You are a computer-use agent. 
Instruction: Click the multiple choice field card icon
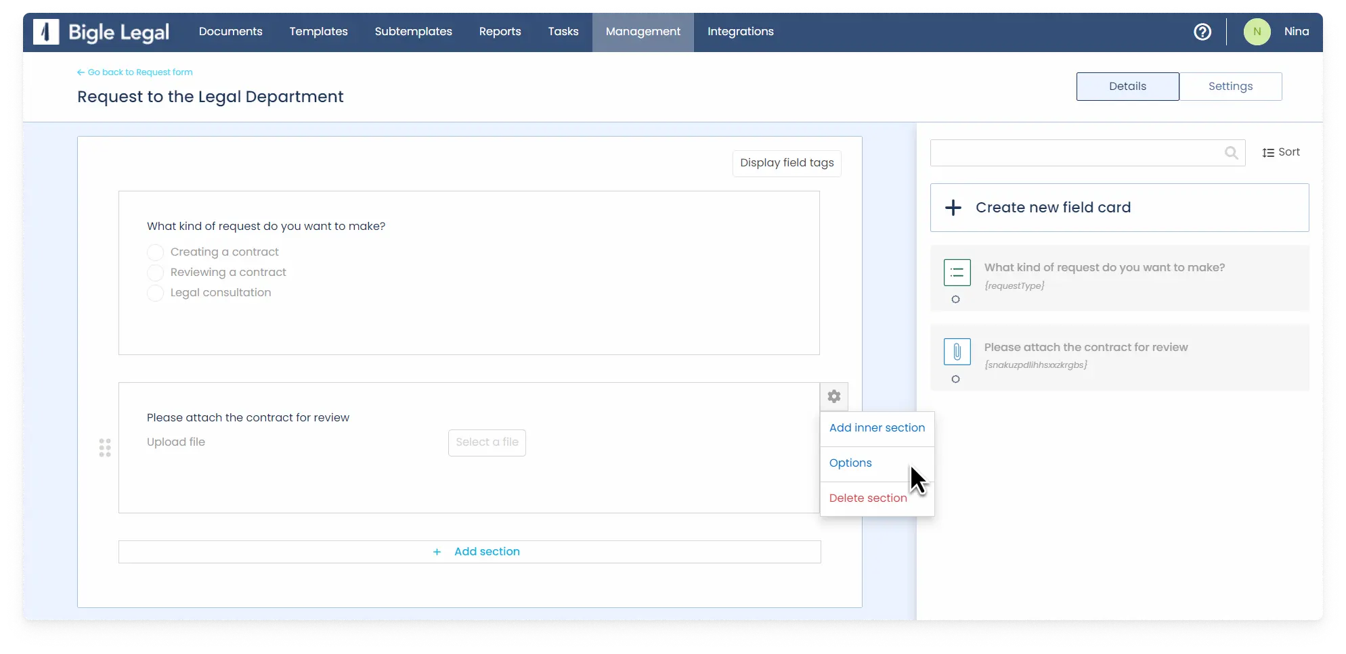[x=957, y=273]
